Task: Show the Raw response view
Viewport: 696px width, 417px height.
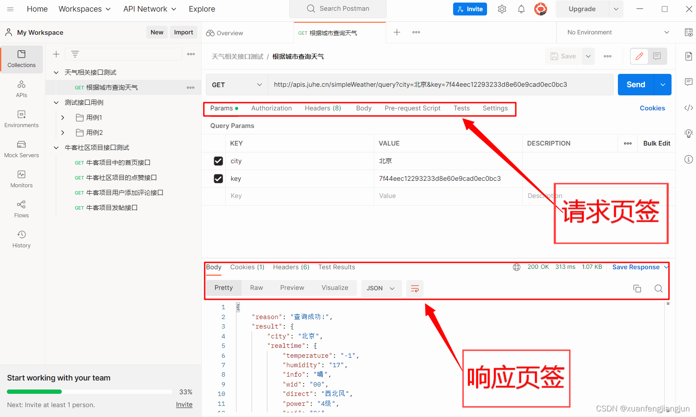Action: (257, 288)
